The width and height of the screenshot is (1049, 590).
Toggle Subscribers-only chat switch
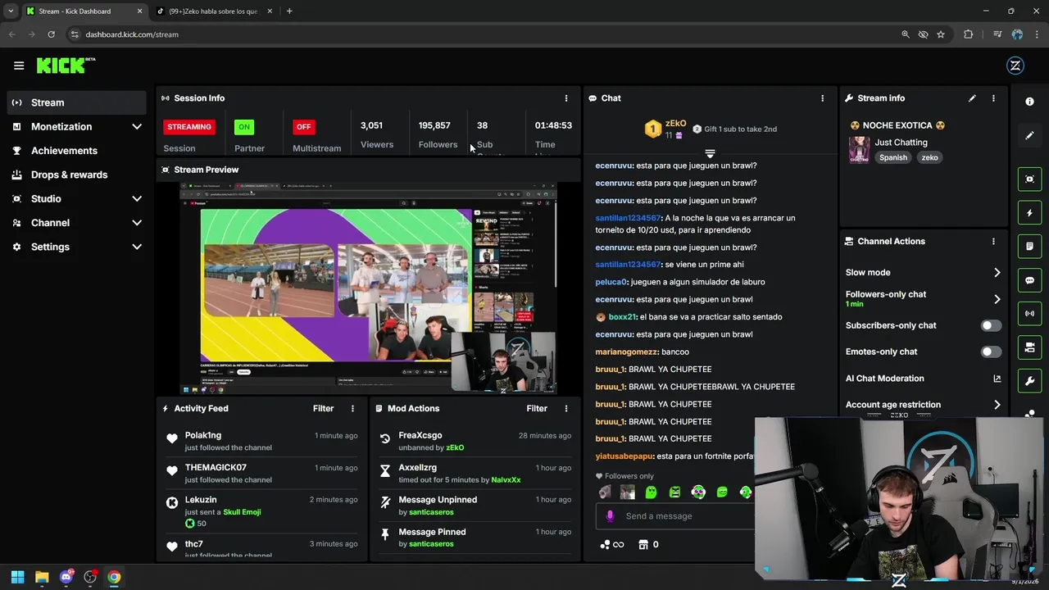991,325
